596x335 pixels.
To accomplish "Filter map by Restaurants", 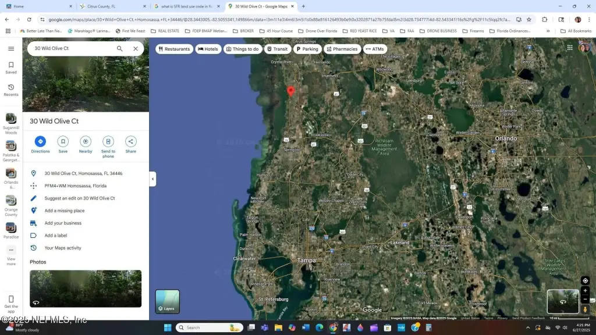I will (x=174, y=49).
